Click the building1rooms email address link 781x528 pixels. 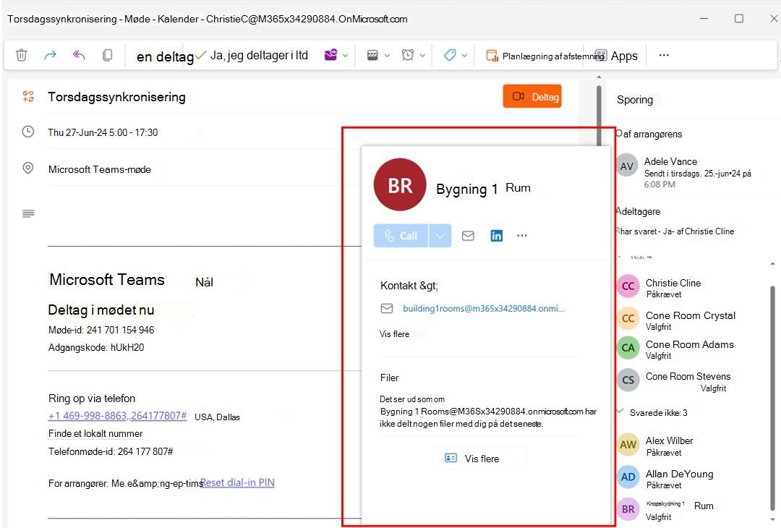pyautogui.click(x=484, y=308)
